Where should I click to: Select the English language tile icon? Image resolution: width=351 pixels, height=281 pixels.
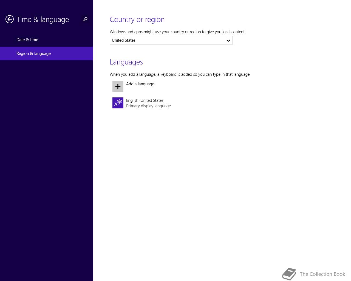tap(118, 103)
